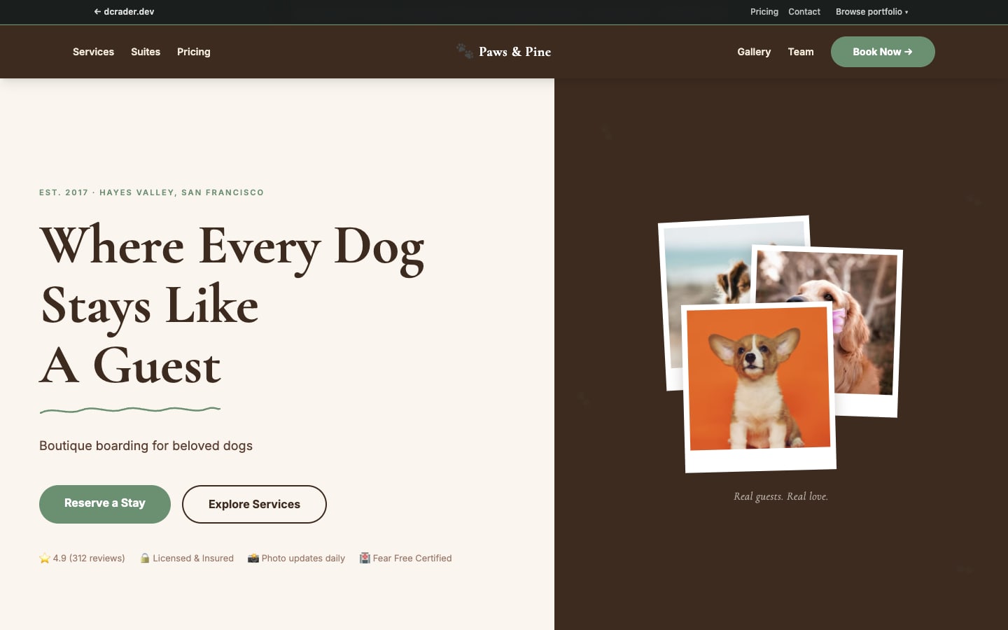Screen dimensions: 1008x630
Task: Open the Contact link in top bar
Action: point(804,12)
